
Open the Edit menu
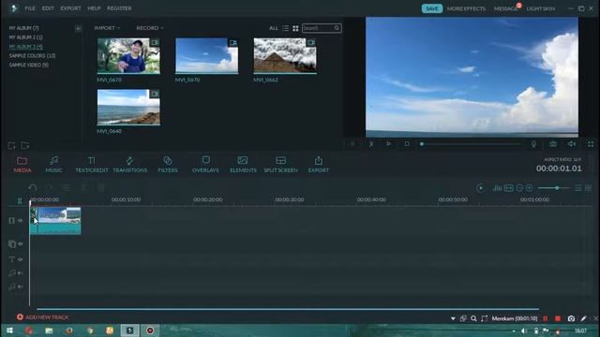(48, 8)
